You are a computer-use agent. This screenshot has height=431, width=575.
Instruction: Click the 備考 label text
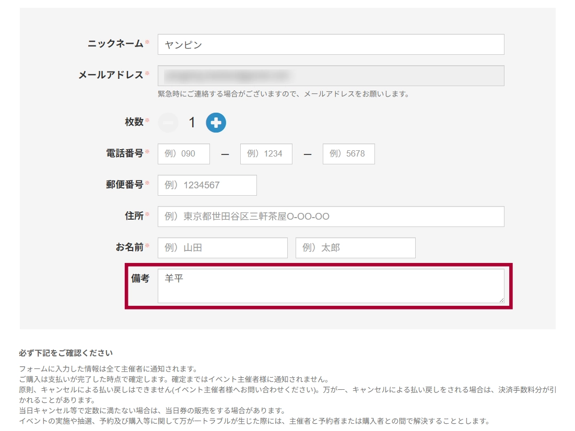(x=140, y=279)
